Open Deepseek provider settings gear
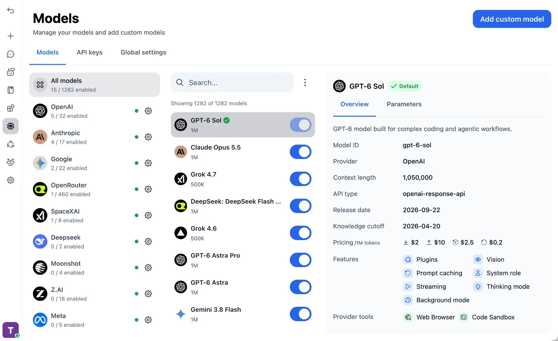The width and height of the screenshot is (558, 341). click(x=148, y=241)
